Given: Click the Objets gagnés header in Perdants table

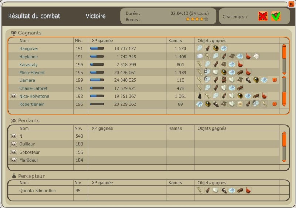Looking at the screenshot, I should pos(212,128).
